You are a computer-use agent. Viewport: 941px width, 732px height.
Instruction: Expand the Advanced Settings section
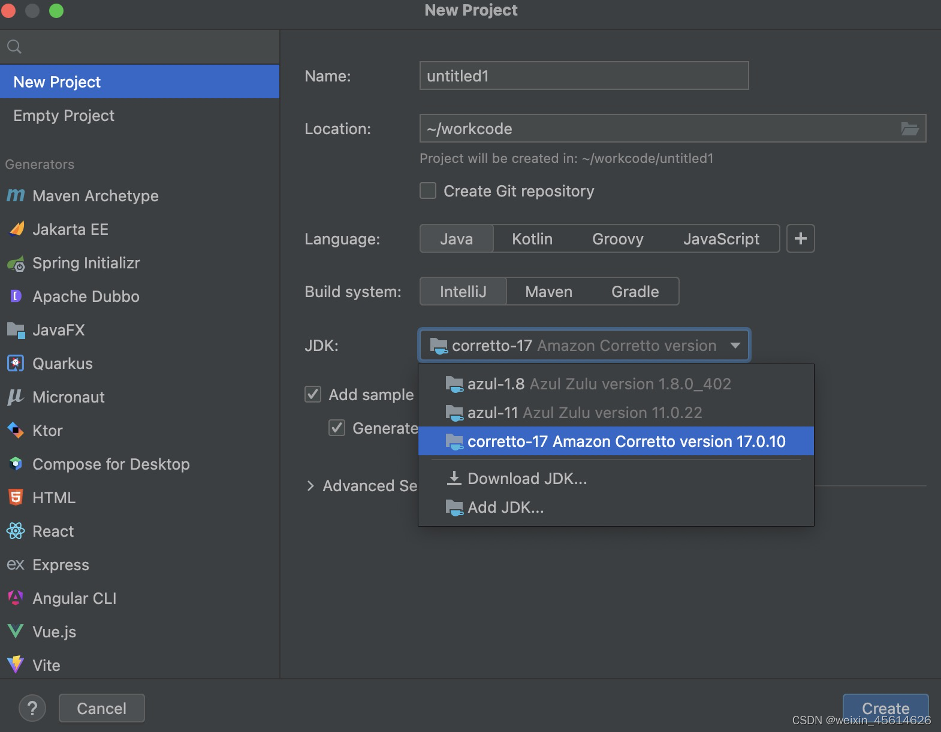310,486
